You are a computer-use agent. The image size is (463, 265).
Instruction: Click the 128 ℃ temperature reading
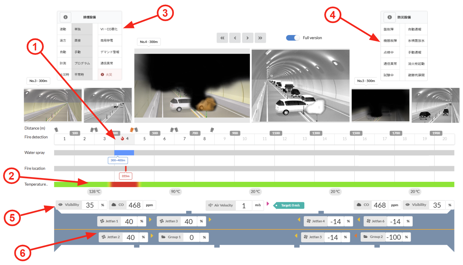pos(94,192)
